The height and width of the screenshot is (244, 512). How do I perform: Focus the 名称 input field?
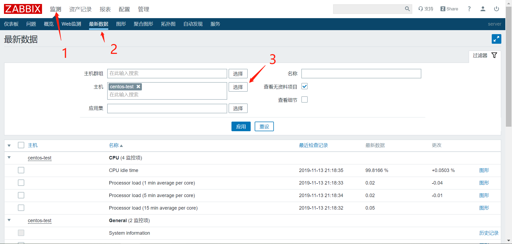[361, 74]
